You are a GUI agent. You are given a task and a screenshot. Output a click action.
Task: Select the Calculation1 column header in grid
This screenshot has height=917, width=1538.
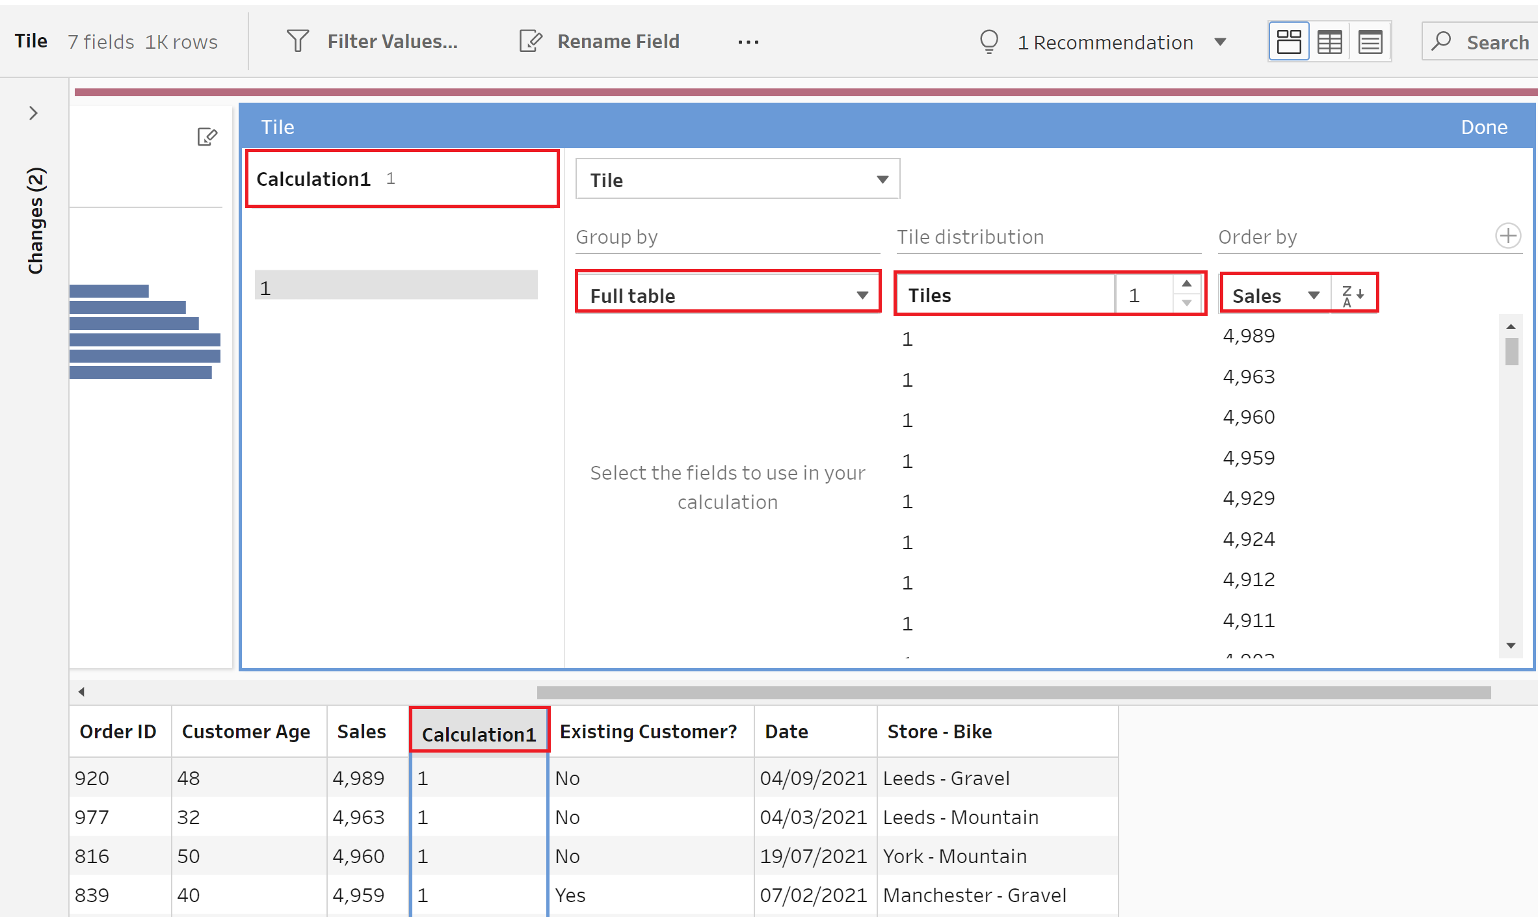(479, 734)
